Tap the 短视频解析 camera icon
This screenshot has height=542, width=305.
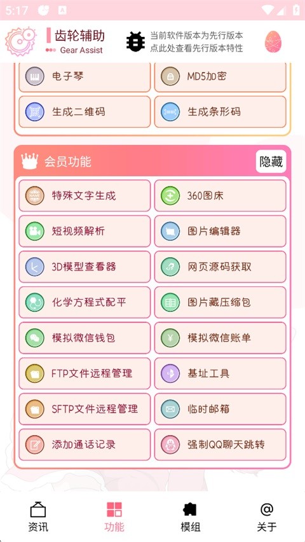click(x=34, y=232)
